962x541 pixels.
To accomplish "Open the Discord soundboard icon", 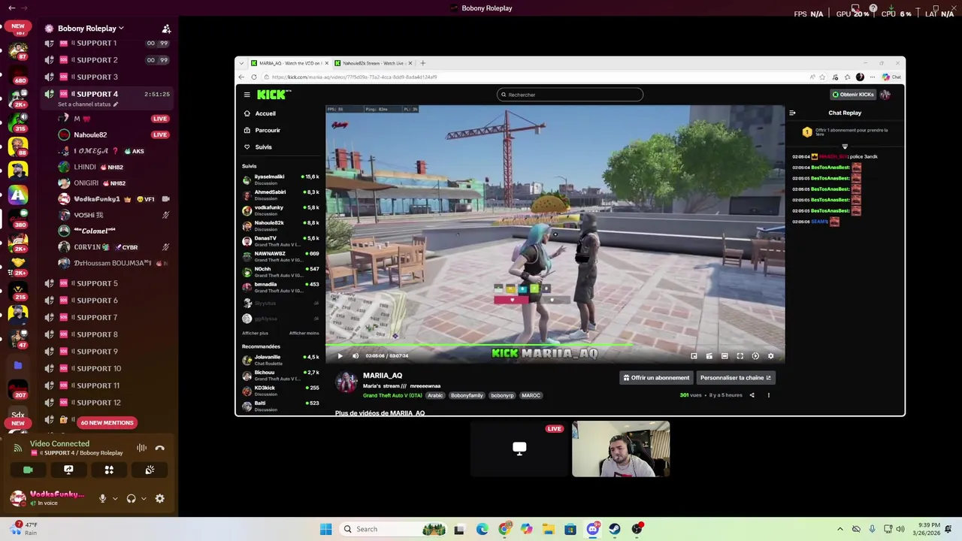I will [150, 470].
